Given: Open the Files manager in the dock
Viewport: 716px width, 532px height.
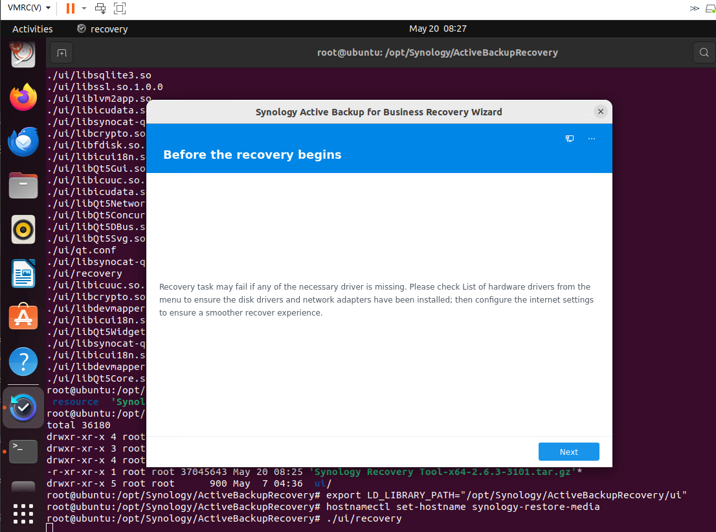Looking at the screenshot, I should tap(23, 185).
